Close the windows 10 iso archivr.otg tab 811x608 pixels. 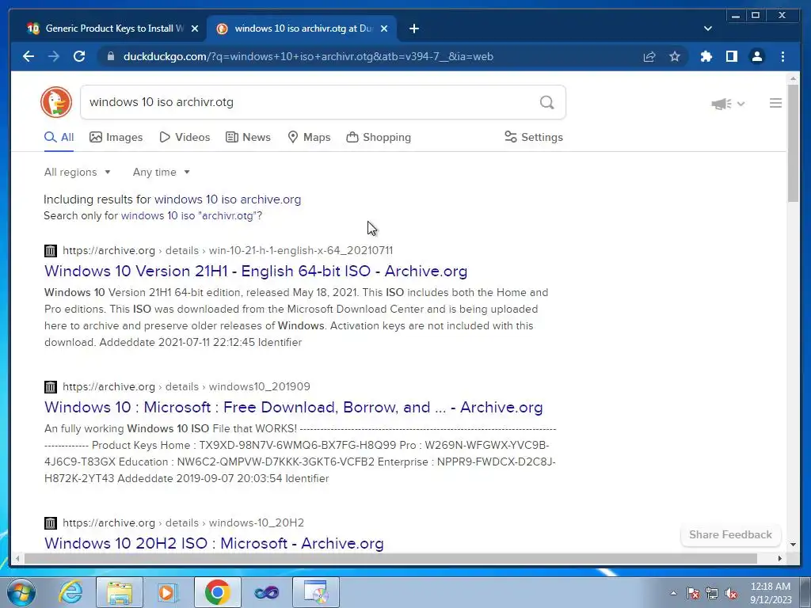coord(384,28)
